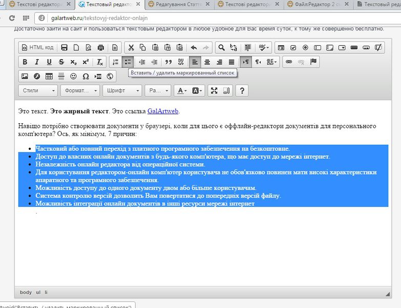Toggle the bulleted list button
This screenshot has height=308, width=401.
[x=128, y=62]
